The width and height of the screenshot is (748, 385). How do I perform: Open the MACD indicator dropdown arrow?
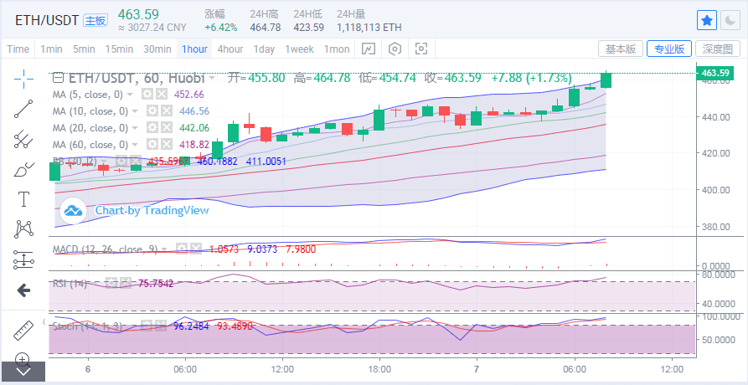(x=165, y=249)
